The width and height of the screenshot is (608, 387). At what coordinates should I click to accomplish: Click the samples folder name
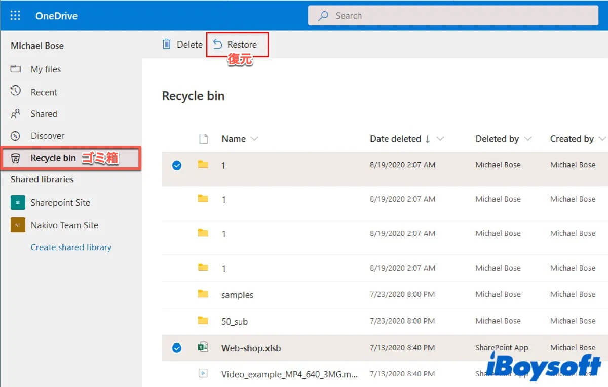point(237,295)
